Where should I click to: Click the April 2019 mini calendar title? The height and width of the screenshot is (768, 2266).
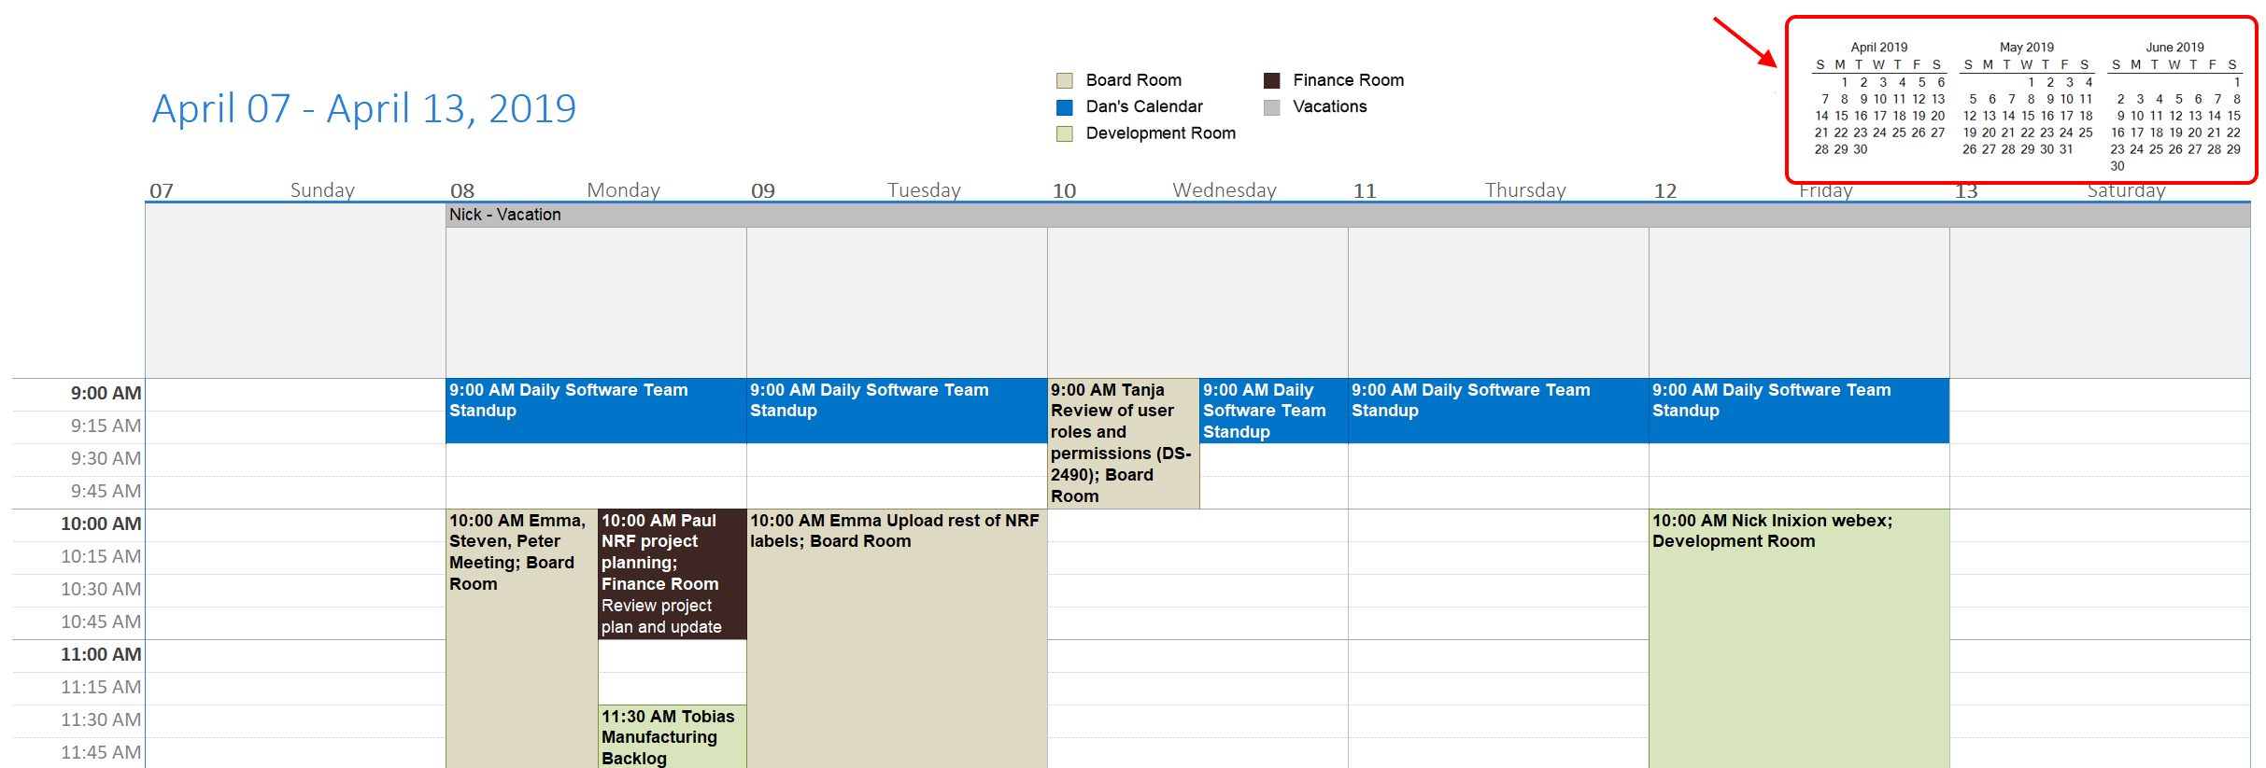(1879, 48)
